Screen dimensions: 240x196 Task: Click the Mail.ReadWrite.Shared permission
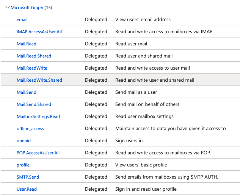pyautogui.click(x=39, y=80)
